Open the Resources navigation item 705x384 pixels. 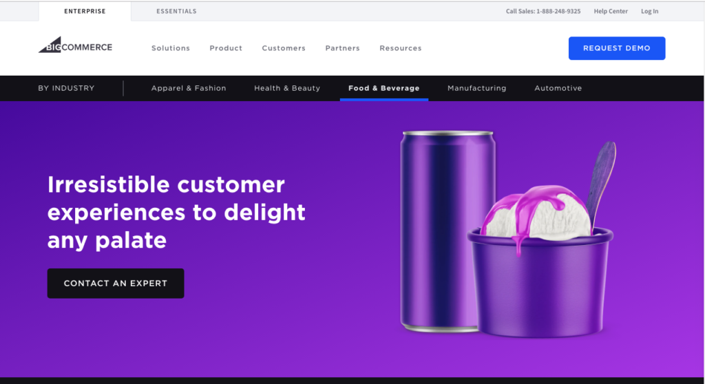click(401, 48)
